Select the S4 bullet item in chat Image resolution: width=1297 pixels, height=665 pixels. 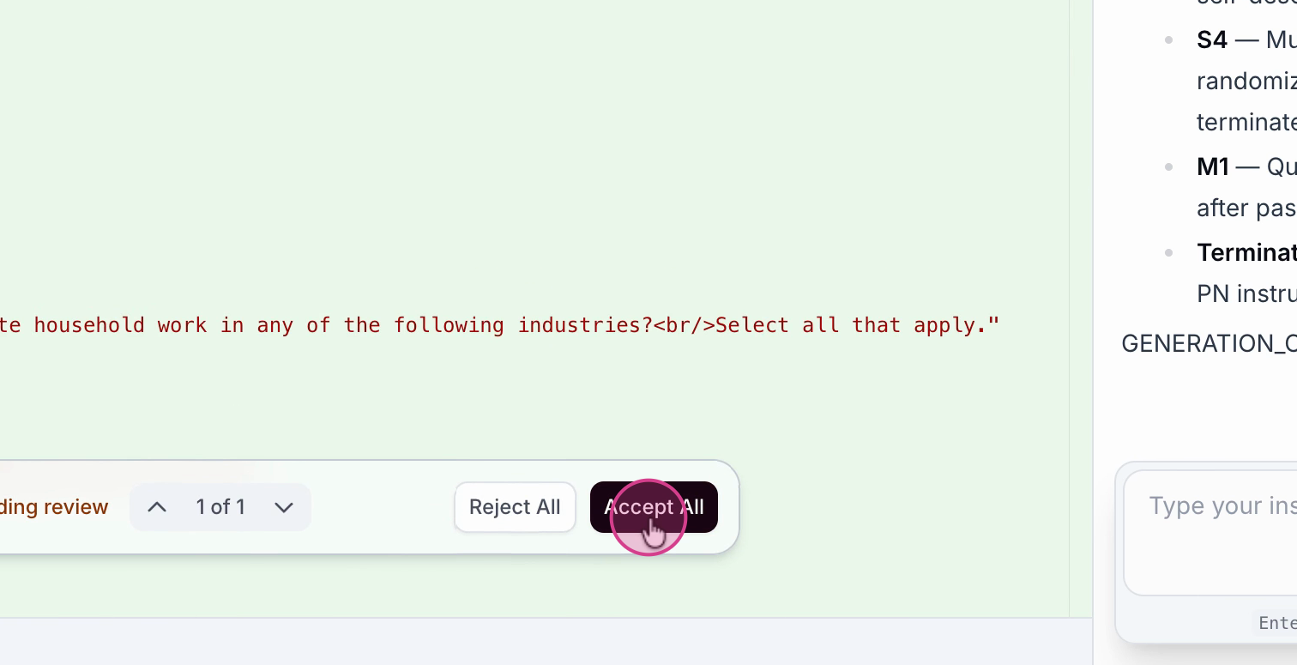point(1212,39)
